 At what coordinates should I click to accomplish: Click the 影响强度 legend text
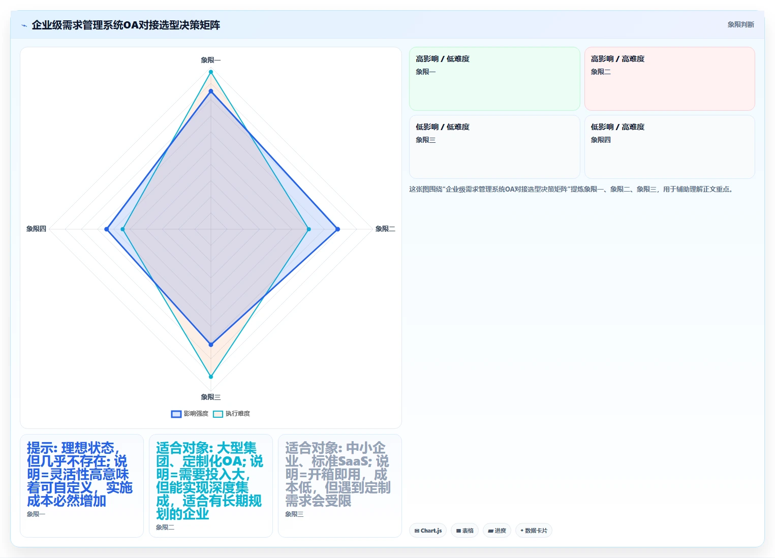pos(196,414)
